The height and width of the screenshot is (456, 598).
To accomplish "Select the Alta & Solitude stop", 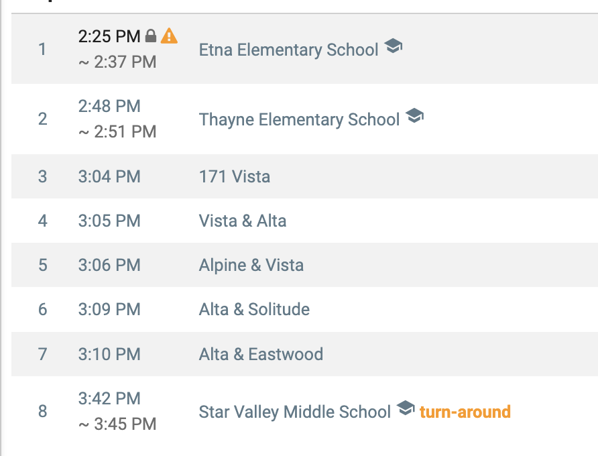I will pos(254,309).
